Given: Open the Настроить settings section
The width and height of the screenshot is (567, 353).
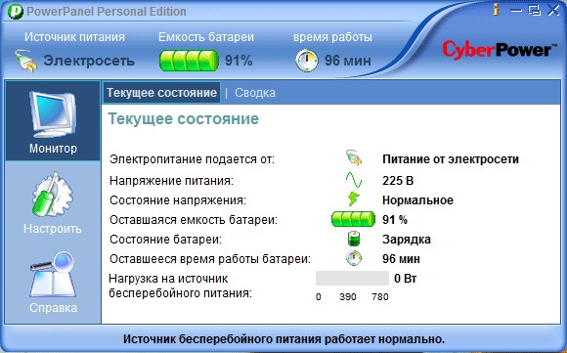Looking at the screenshot, I should coord(53,202).
